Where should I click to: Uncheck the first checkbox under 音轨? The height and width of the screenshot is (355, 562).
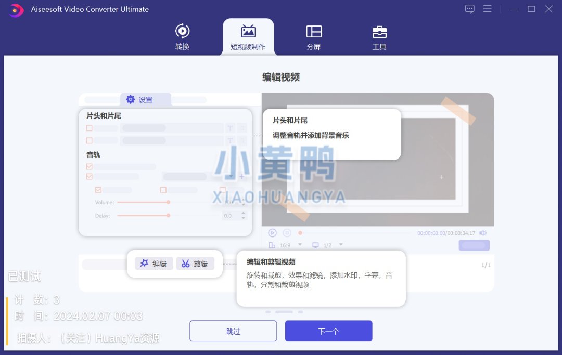[x=90, y=167]
